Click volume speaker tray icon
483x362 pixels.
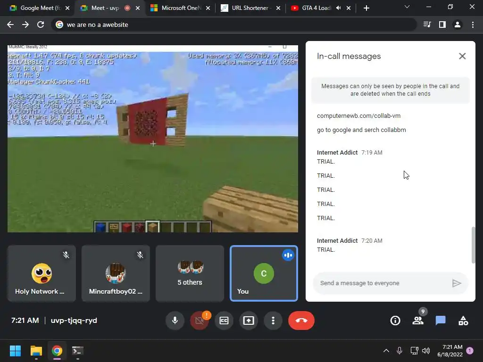[x=426, y=351]
